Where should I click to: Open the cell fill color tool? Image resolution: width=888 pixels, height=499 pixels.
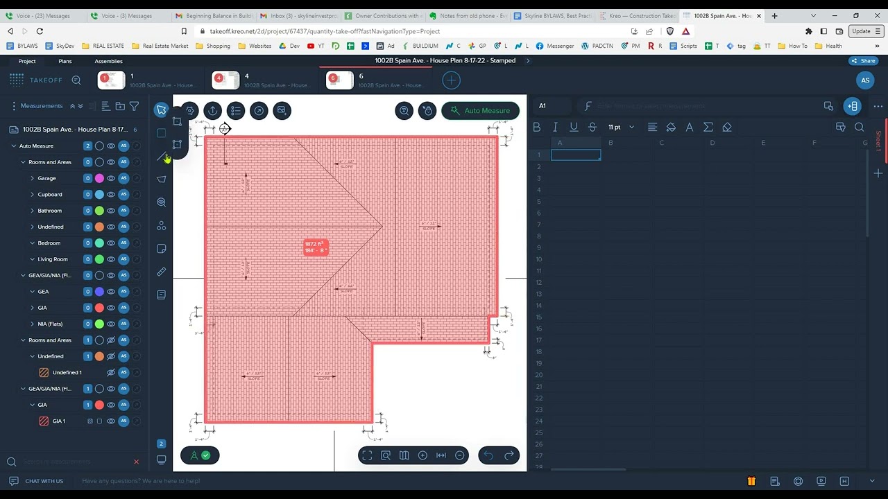pyautogui.click(x=671, y=127)
